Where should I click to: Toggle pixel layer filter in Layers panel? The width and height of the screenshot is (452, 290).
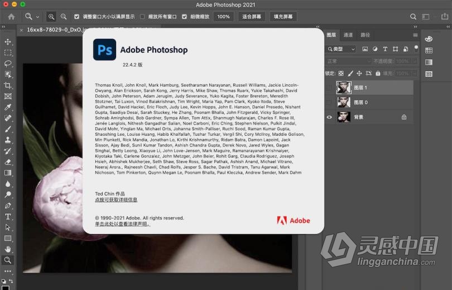[365, 49]
